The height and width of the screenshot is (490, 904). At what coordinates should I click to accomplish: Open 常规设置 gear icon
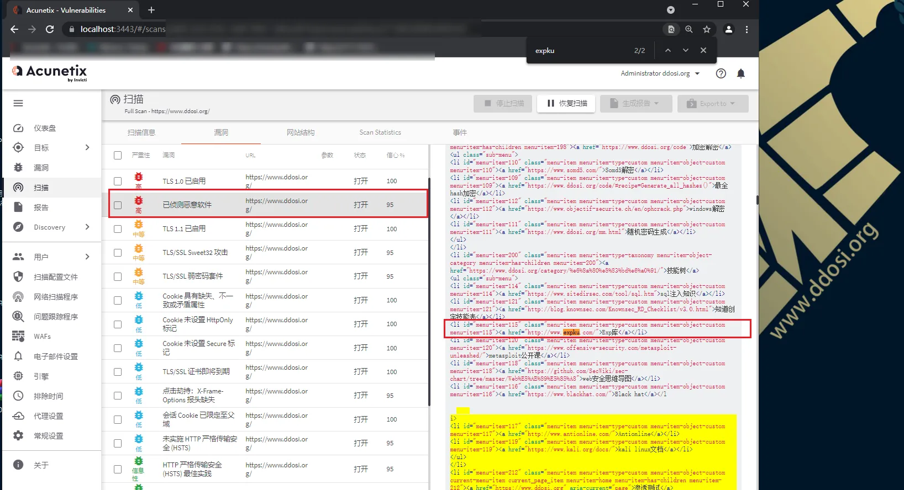[18, 436]
